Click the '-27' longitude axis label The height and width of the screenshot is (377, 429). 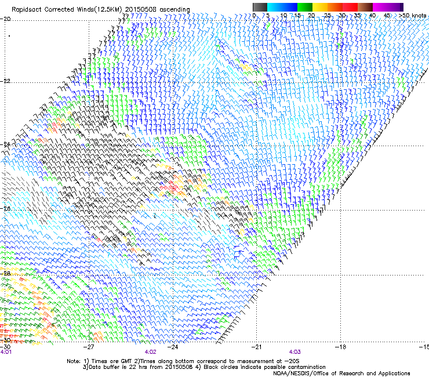[x=89, y=347]
